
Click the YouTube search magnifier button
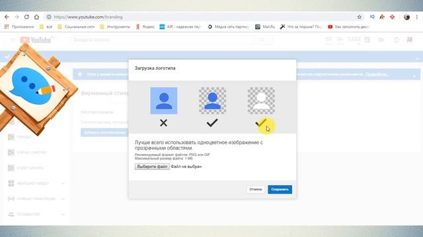(x=262, y=40)
